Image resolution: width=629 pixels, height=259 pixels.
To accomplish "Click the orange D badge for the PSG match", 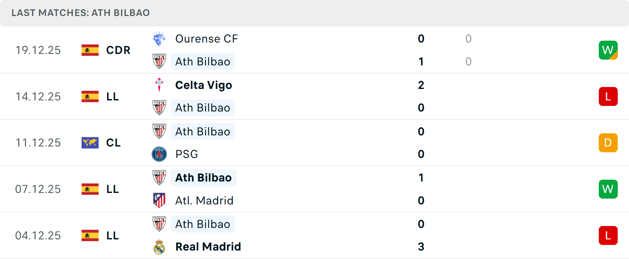I will pos(608,143).
